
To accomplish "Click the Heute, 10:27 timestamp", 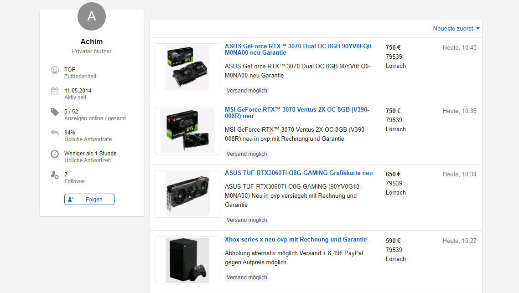I will [459, 241].
